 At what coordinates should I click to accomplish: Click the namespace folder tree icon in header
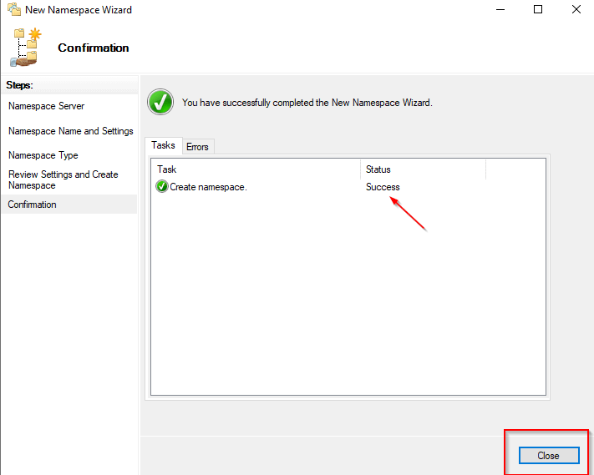point(26,47)
